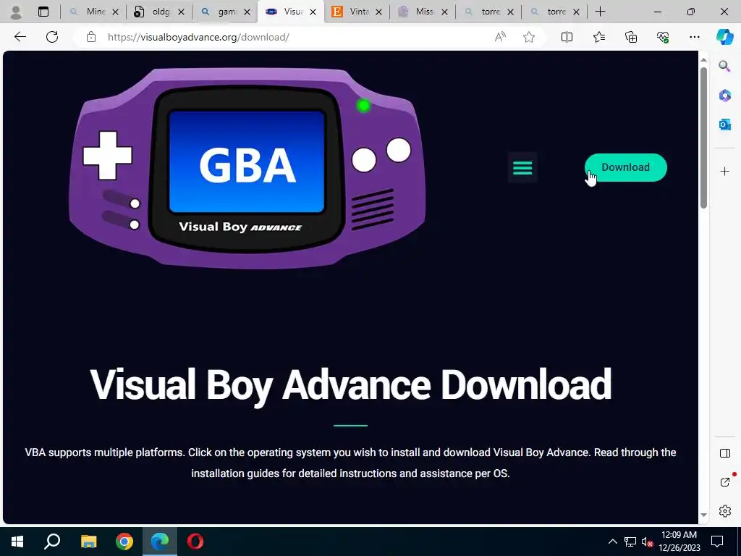The width and height of the screenshot is (741, 556).
Task: Open sidebar search icon
Action: 724,66
